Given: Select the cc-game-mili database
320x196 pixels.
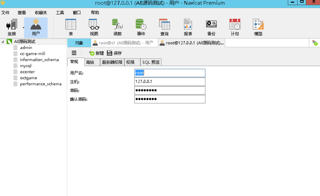Looking at the screenshot, I should tap(33, 54).
